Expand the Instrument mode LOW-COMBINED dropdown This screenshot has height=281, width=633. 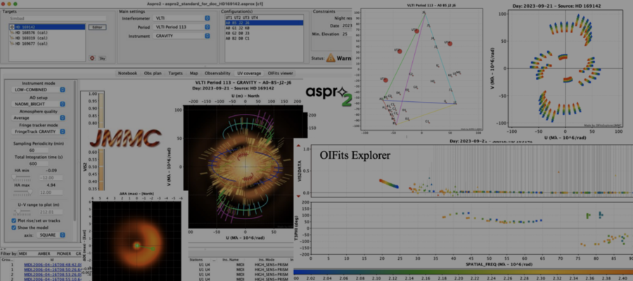[x=39, y=89]
